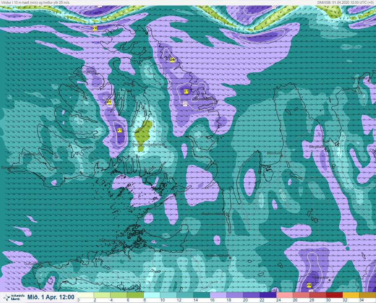This screenshot has width=376, height=303.
Task: Pick the 30–32 m/s dark red legend swatch
Action: pos(335,295)
